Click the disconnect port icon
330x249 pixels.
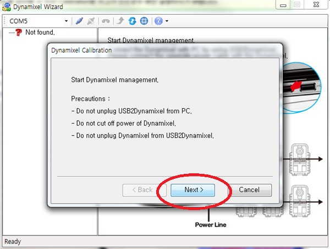point(91,21)
